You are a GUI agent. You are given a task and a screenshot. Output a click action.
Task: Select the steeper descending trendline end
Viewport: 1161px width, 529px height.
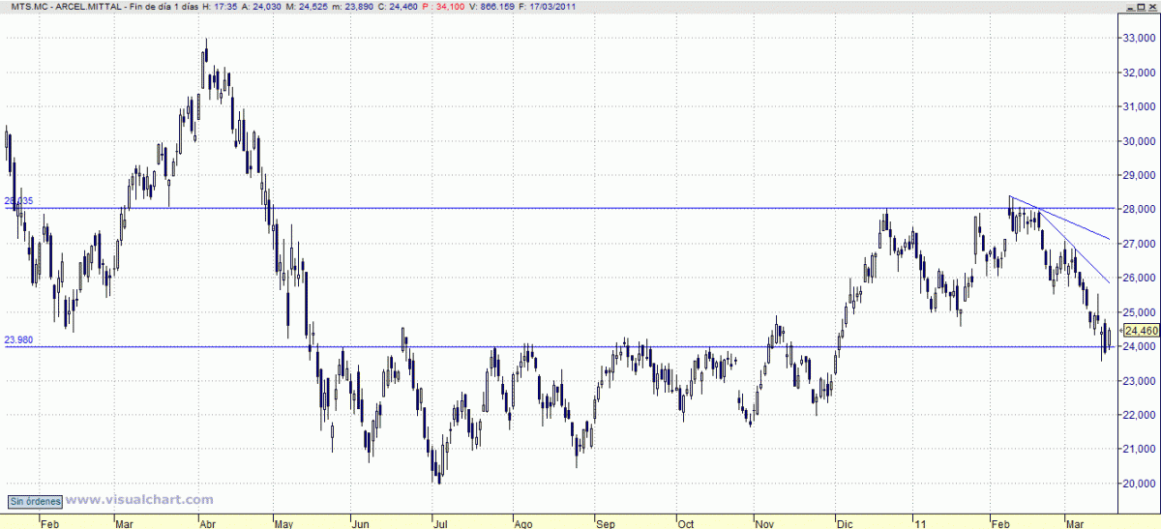[x=1109, y=281]
